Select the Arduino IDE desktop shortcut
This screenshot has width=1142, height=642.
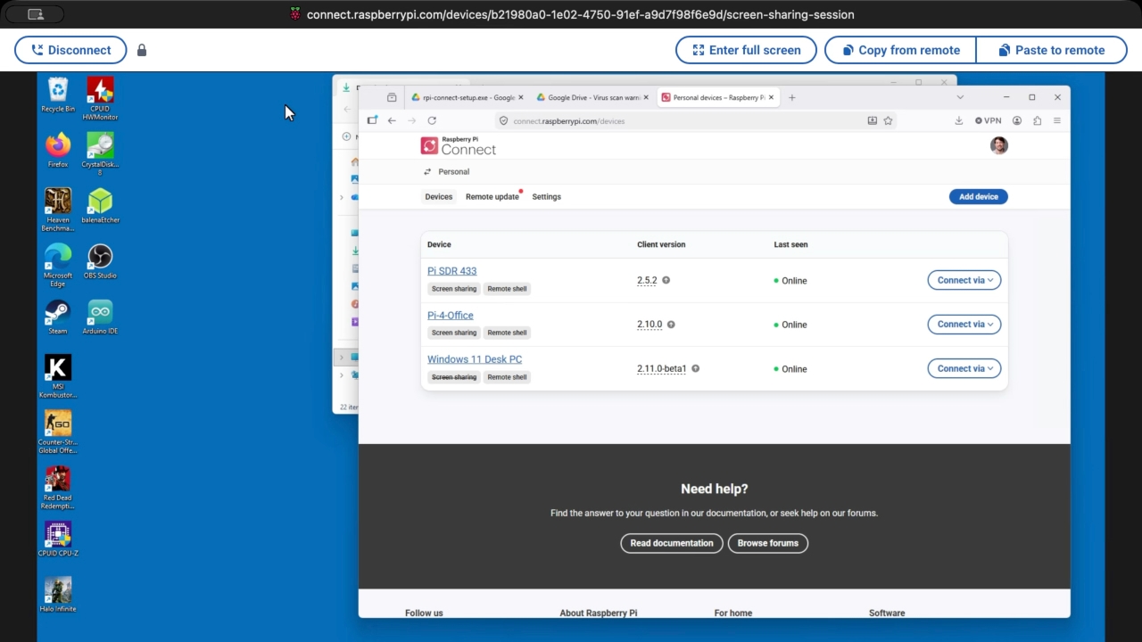click(100, 313)
